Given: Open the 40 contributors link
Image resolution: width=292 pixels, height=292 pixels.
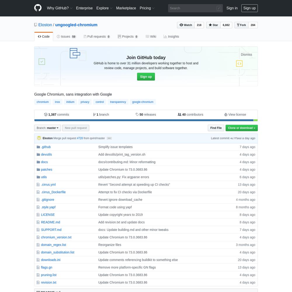Looking at the screenshot, I should coord(190,114).
